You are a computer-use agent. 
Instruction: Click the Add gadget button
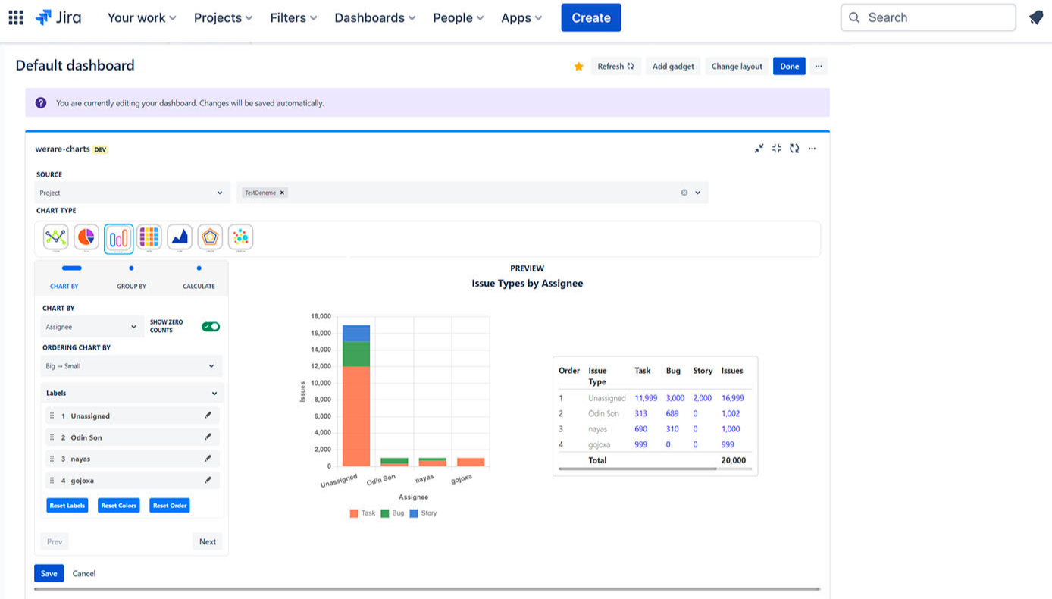pyautogui.click(x=673, y=67)
